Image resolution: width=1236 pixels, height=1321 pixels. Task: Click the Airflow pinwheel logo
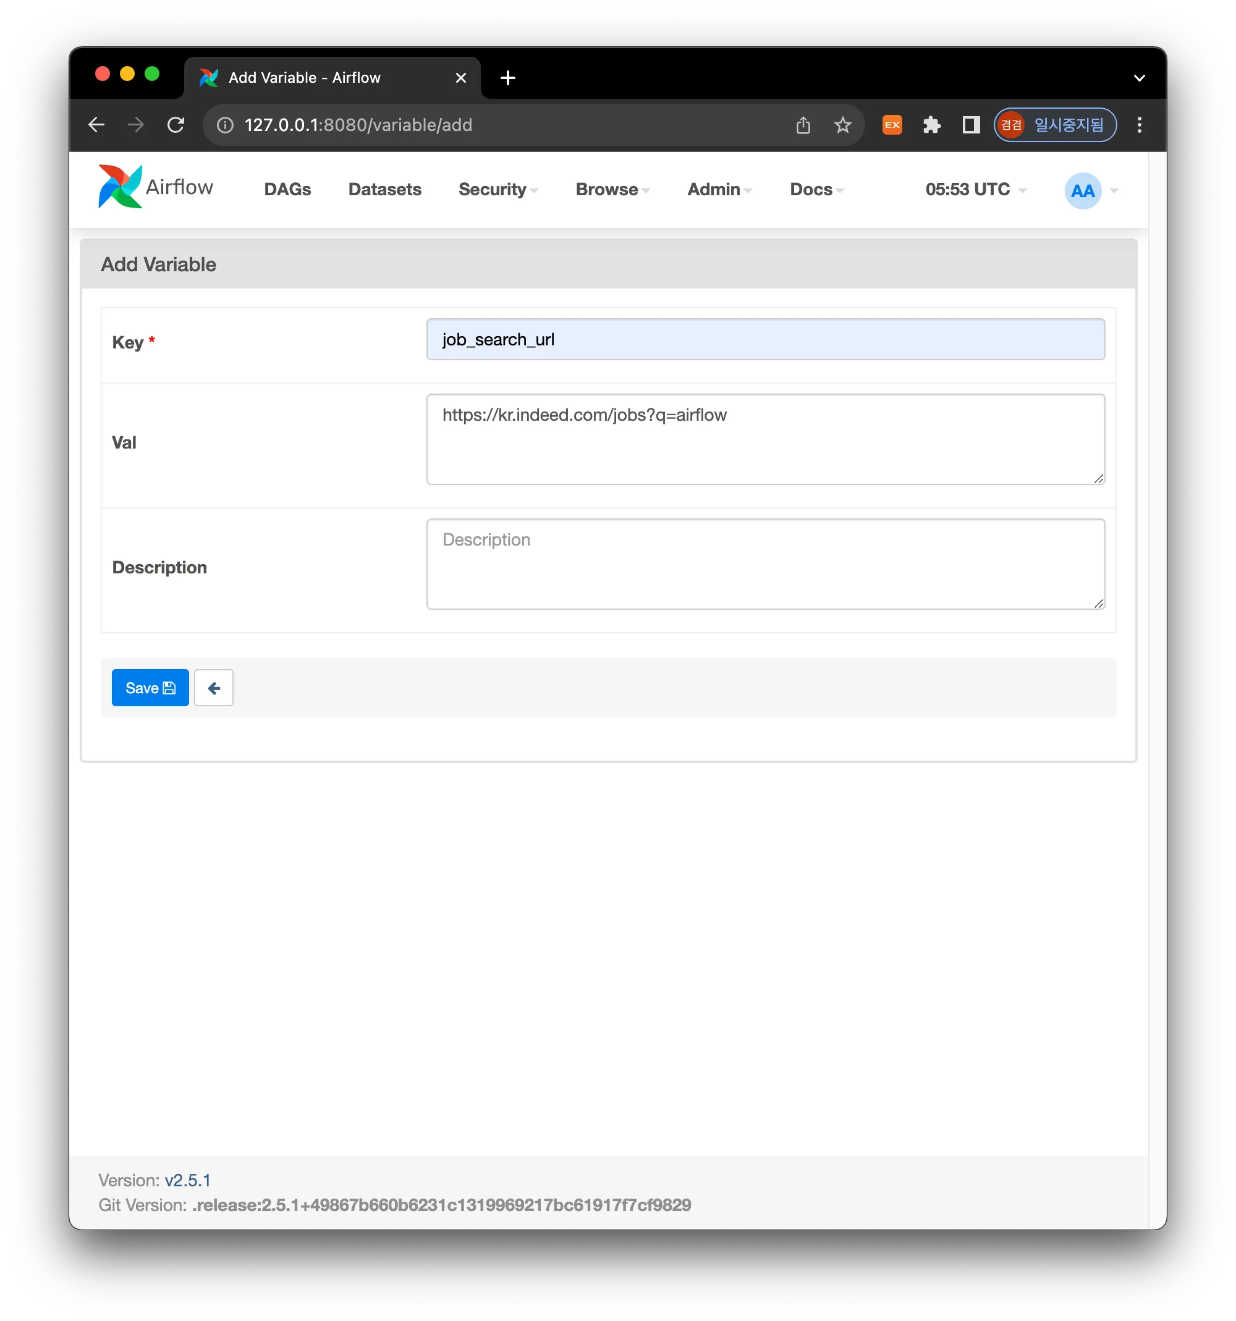[121, 187]
